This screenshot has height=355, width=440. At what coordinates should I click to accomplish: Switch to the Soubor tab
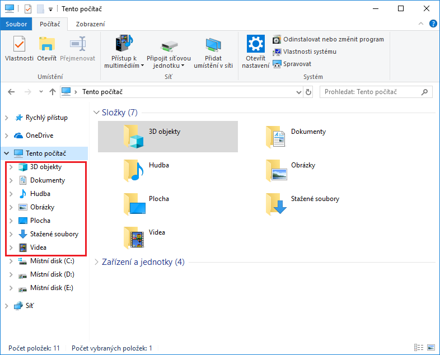16,24
